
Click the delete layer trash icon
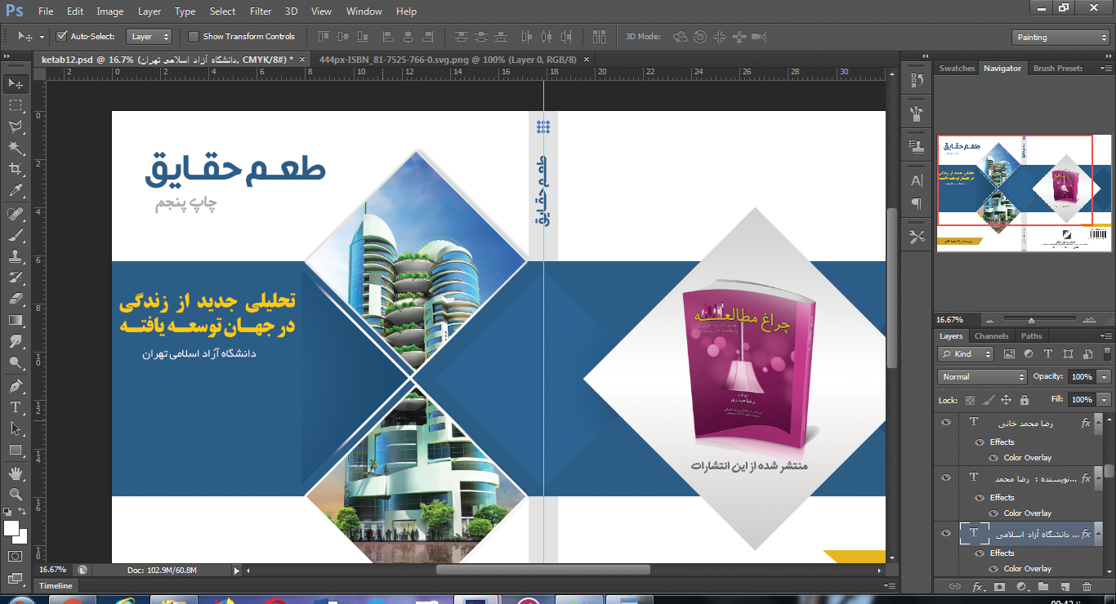coord(1087,586)
